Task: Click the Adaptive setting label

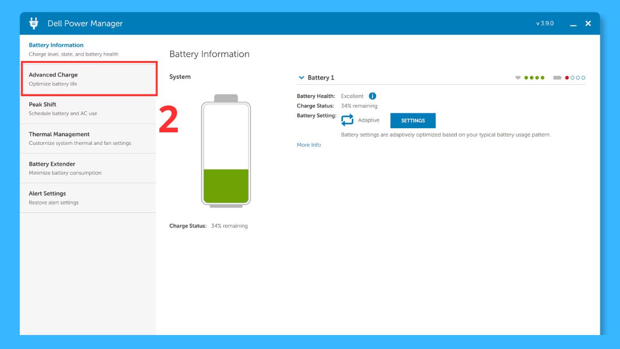Action: pyautogui.click(x=369, y=120)
